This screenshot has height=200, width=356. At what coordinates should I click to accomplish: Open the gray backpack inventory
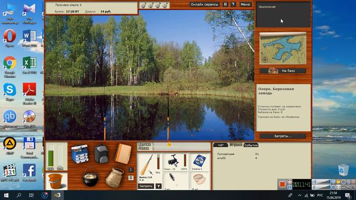tap(101, 154)
